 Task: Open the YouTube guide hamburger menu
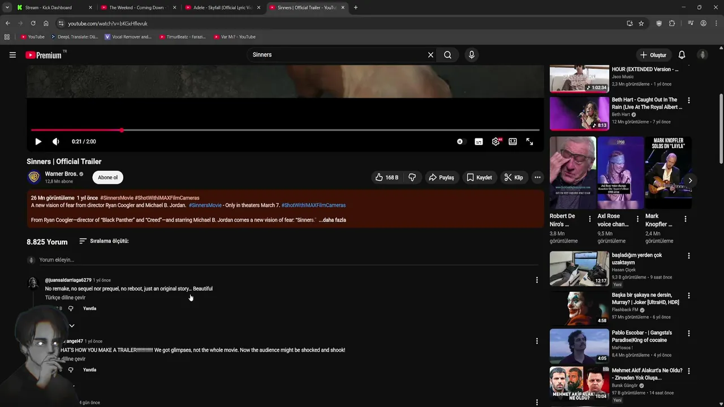coord(12,55)
